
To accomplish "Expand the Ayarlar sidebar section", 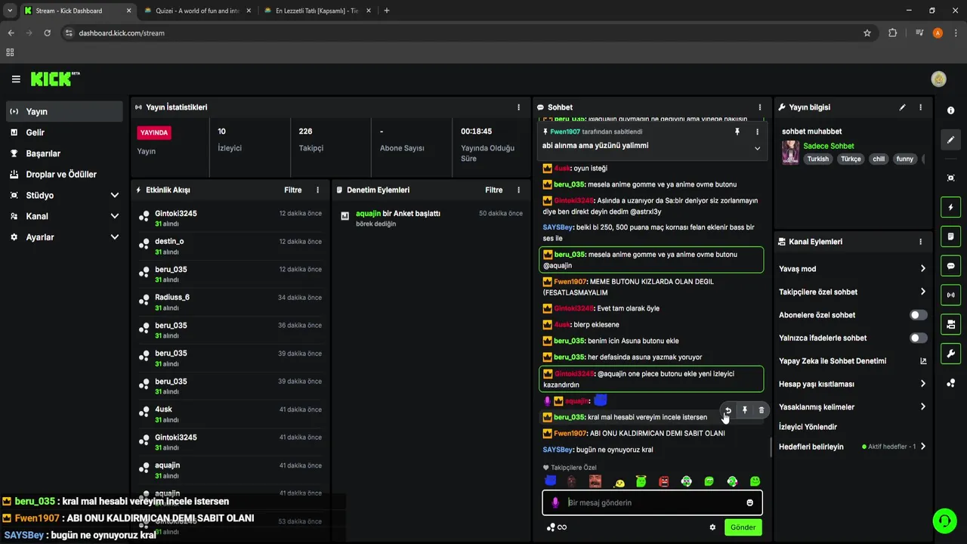I will 114,237.
